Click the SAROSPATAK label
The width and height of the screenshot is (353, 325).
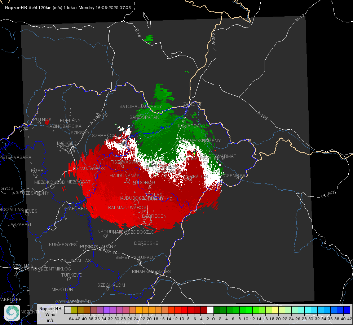(x=144, y=117)
